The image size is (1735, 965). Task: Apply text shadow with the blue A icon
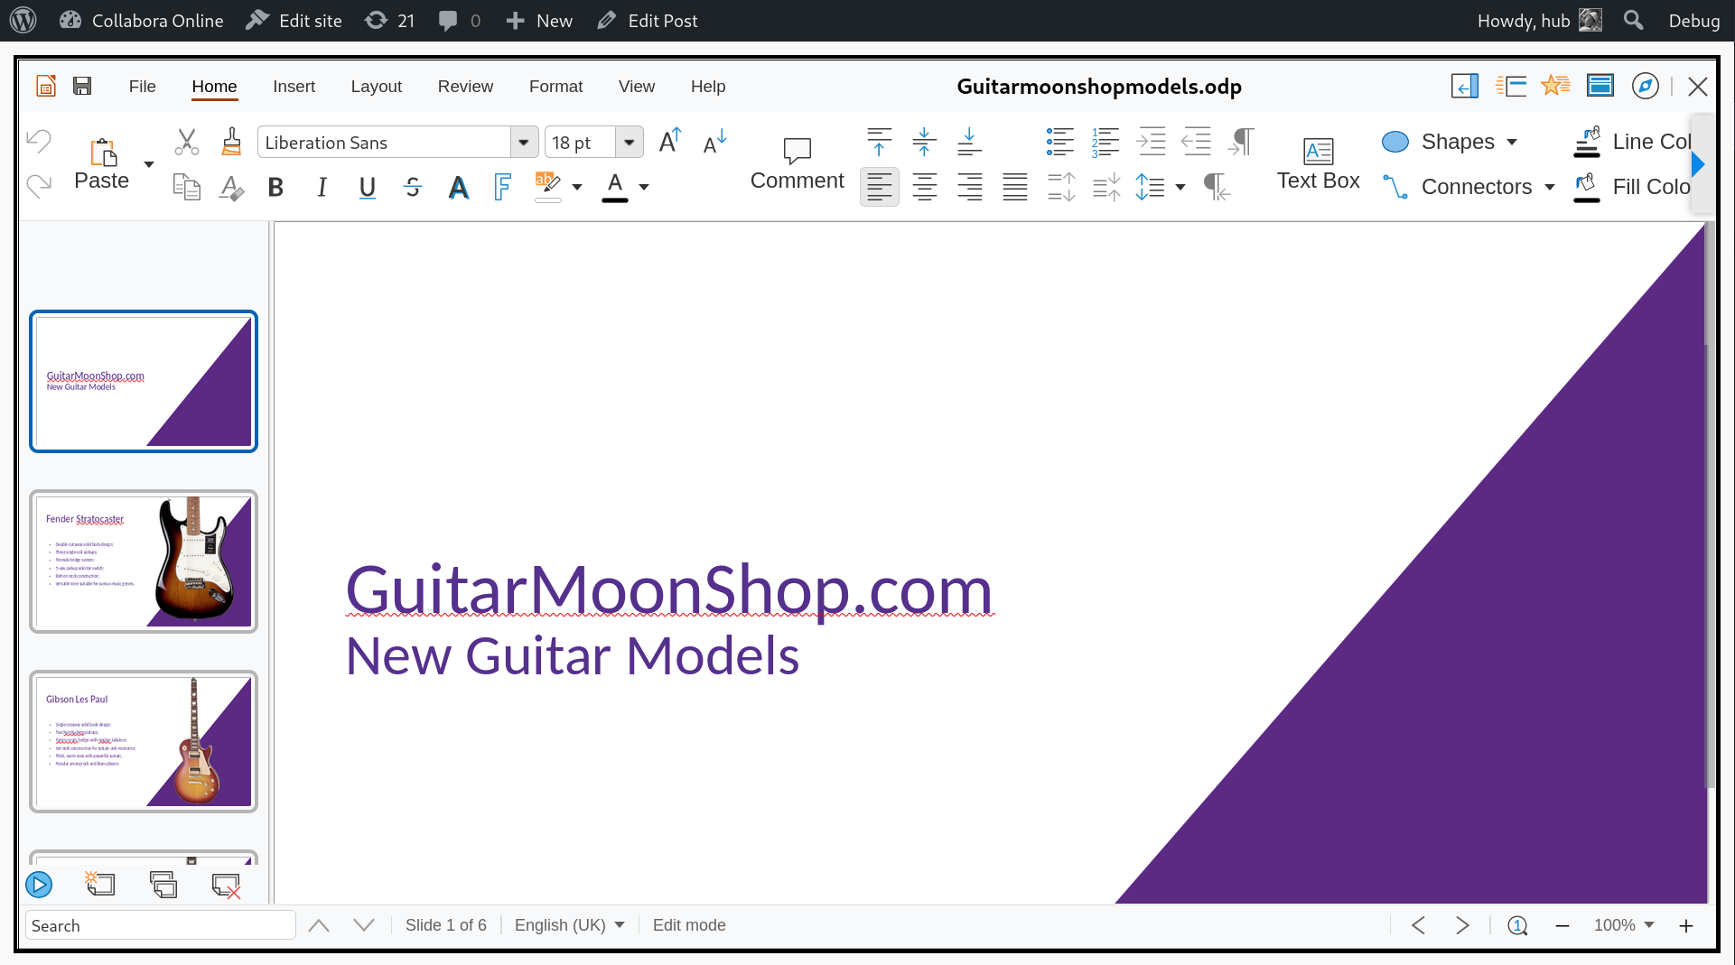[459, 187]
